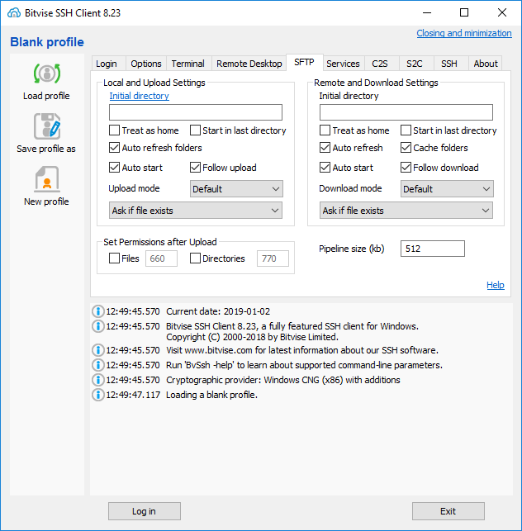
Task: Click the Load profile icon
Action: 47,73
